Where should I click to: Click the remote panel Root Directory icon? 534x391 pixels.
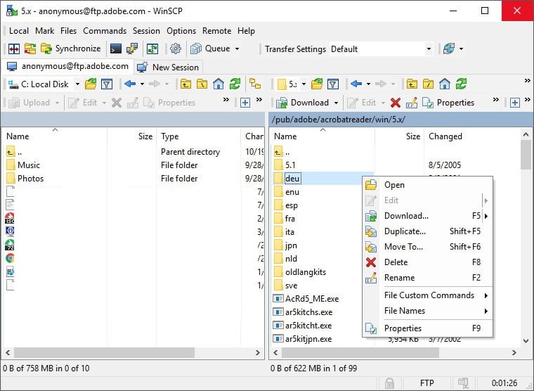[x=428, y=84]
